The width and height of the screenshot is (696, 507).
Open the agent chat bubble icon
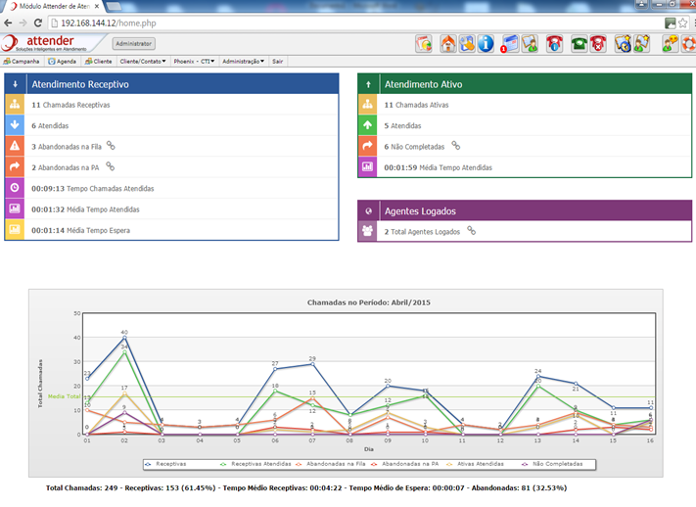(x=670, y=44)
